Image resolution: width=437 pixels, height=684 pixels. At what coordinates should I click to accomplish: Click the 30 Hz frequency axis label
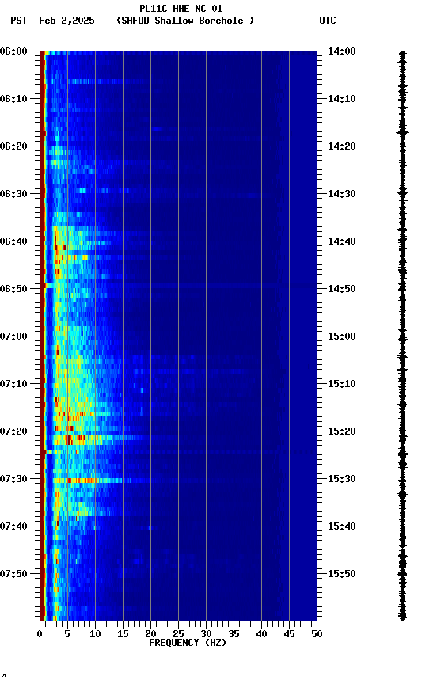[x=206, y=634]
